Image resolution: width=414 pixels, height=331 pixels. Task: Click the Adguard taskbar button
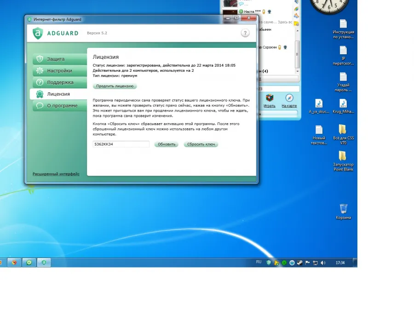click(x=44, y=263)
